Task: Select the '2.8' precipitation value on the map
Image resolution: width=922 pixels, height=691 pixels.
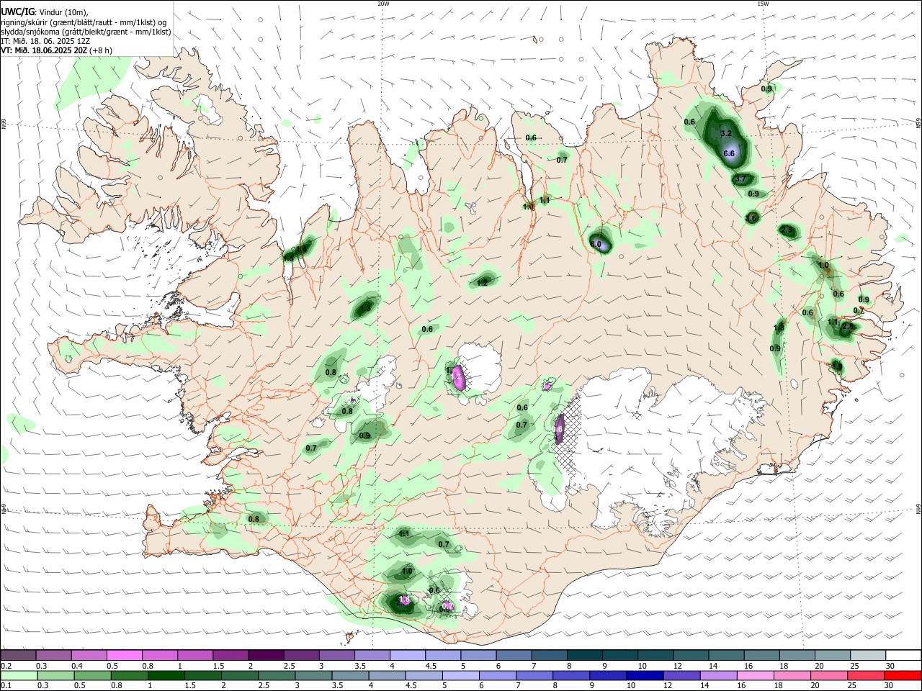Action: pyautogui.click(x=848, y=327)
